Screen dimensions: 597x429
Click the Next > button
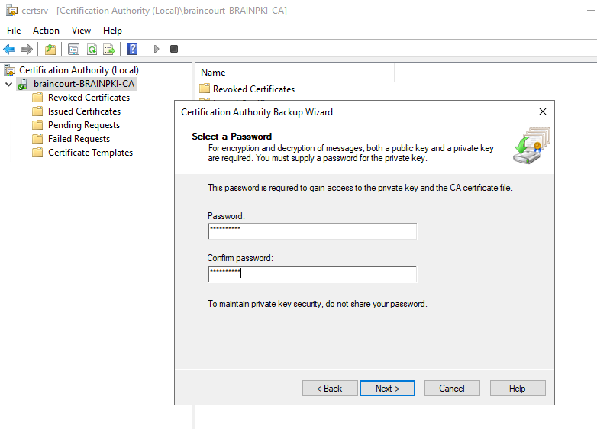(387, 389)
